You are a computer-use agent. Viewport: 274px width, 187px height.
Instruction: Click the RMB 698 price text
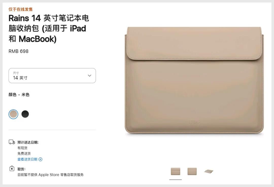19,51
